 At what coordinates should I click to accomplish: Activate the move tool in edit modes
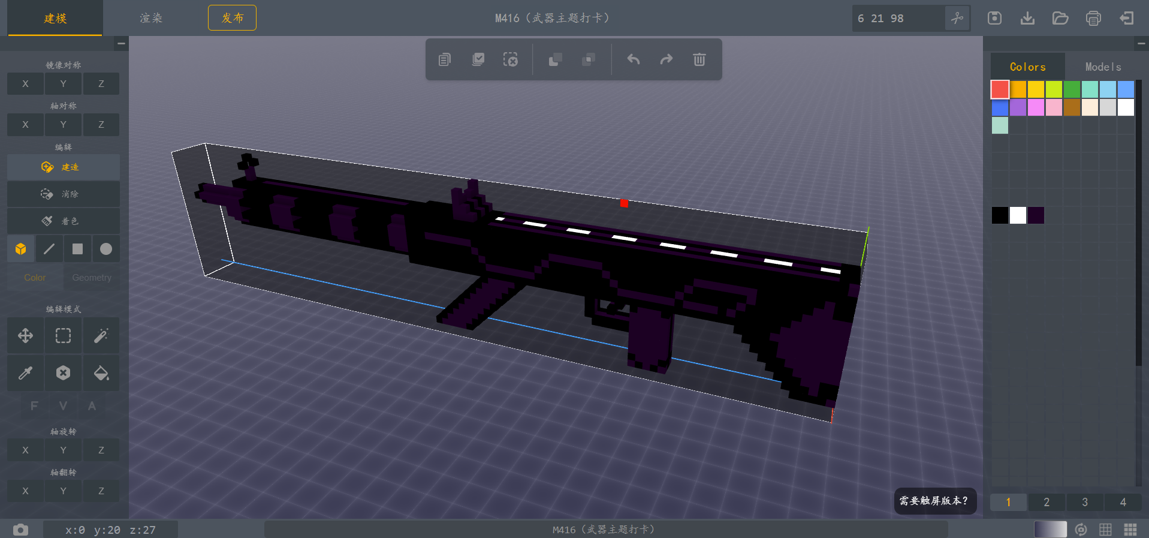pyautogui.click(x=25, y=335)
